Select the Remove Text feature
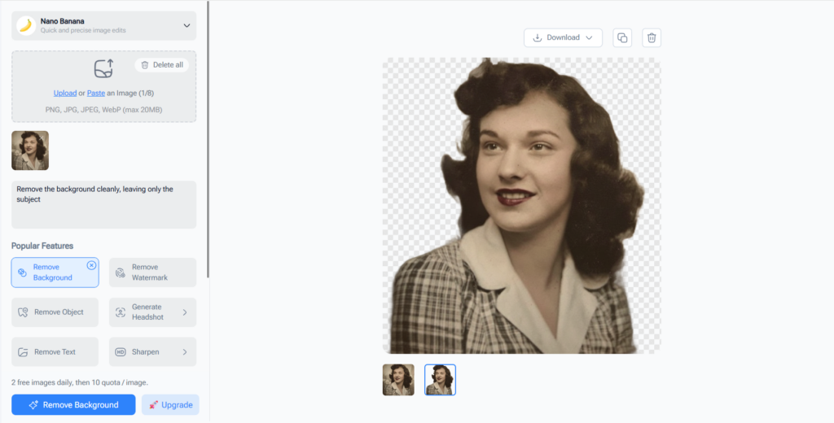Screen dimensions: 834x423 pyautogui.click(x=55, y=352)
